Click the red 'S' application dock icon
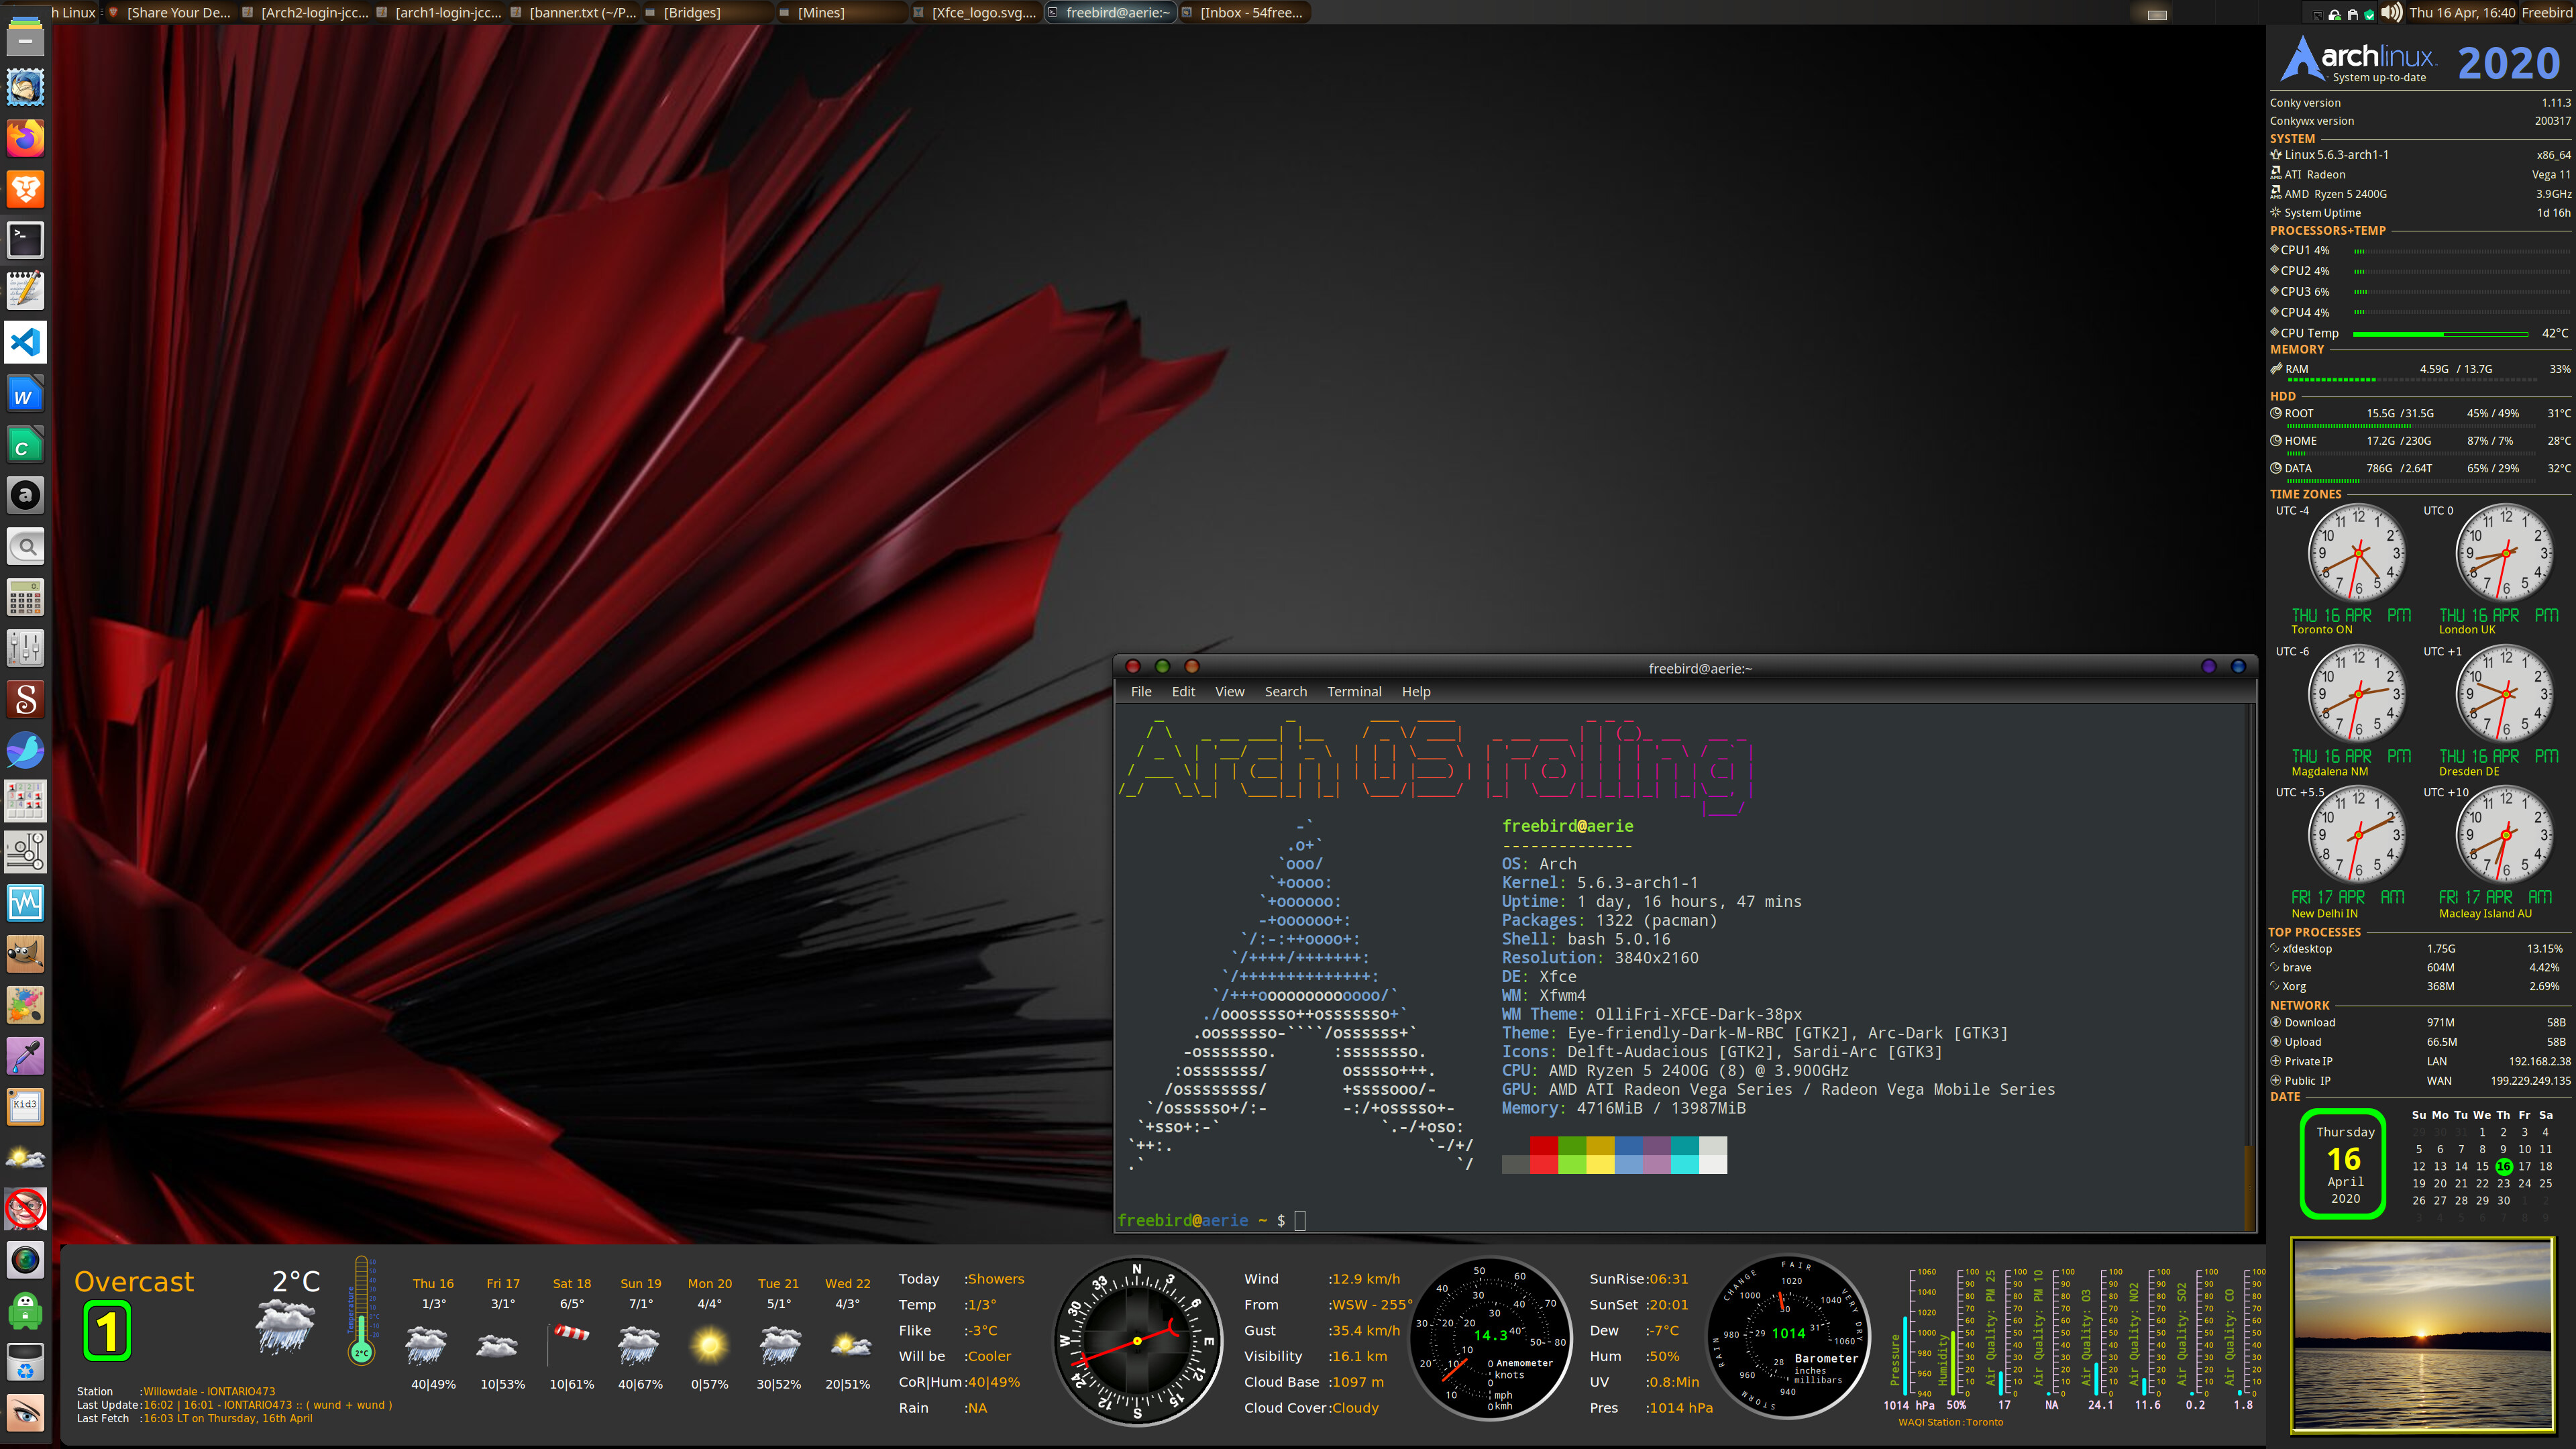 point(25,699)
